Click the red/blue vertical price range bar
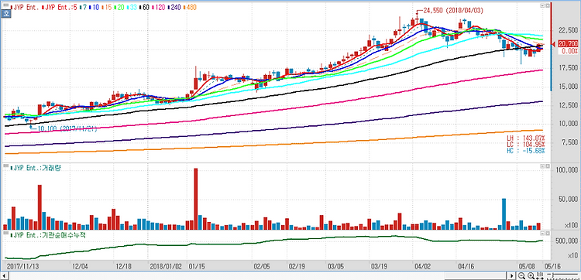Viewport: 581px width, 280px height. 551,46
